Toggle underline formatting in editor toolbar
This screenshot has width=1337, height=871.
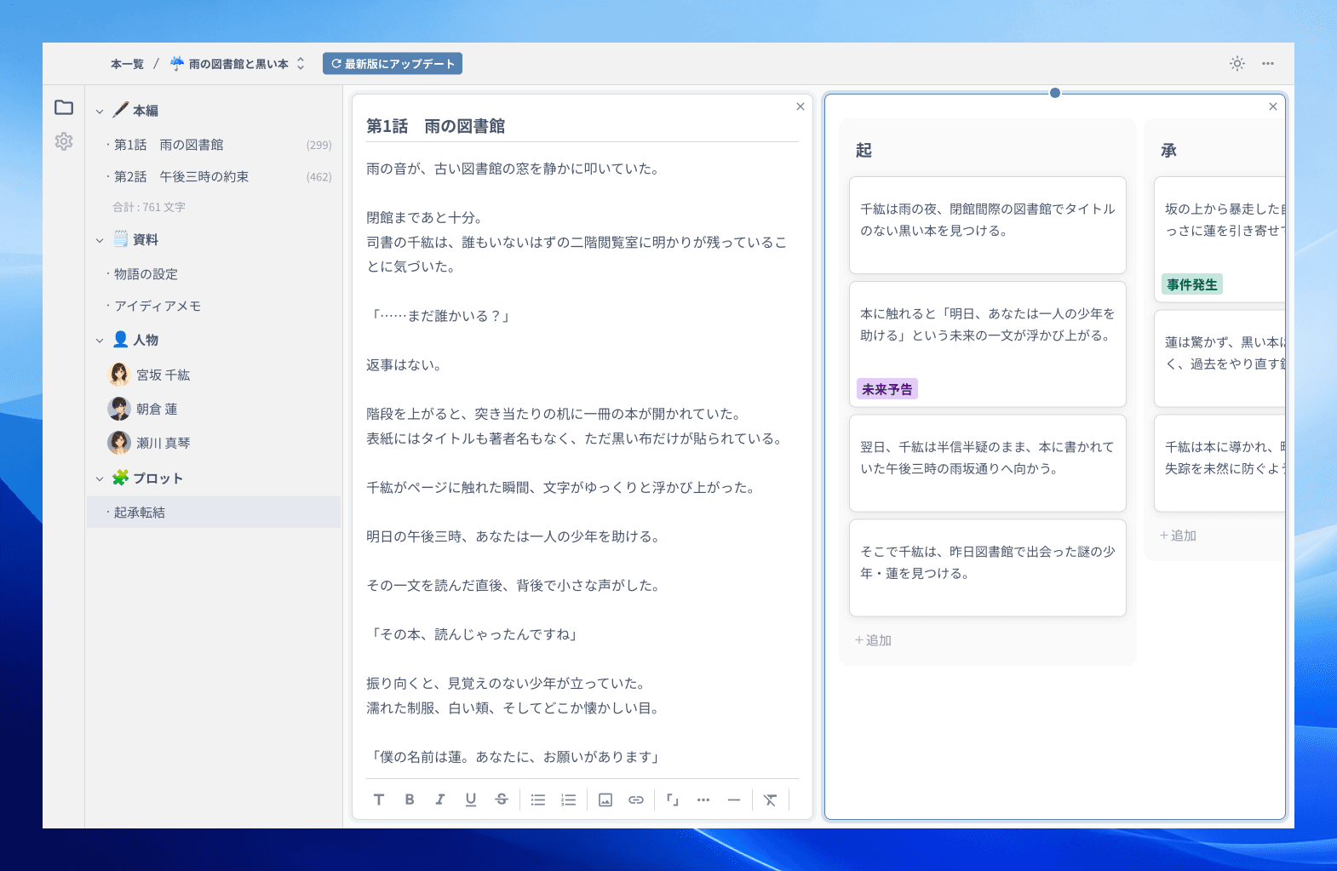[x=471, y=799]
